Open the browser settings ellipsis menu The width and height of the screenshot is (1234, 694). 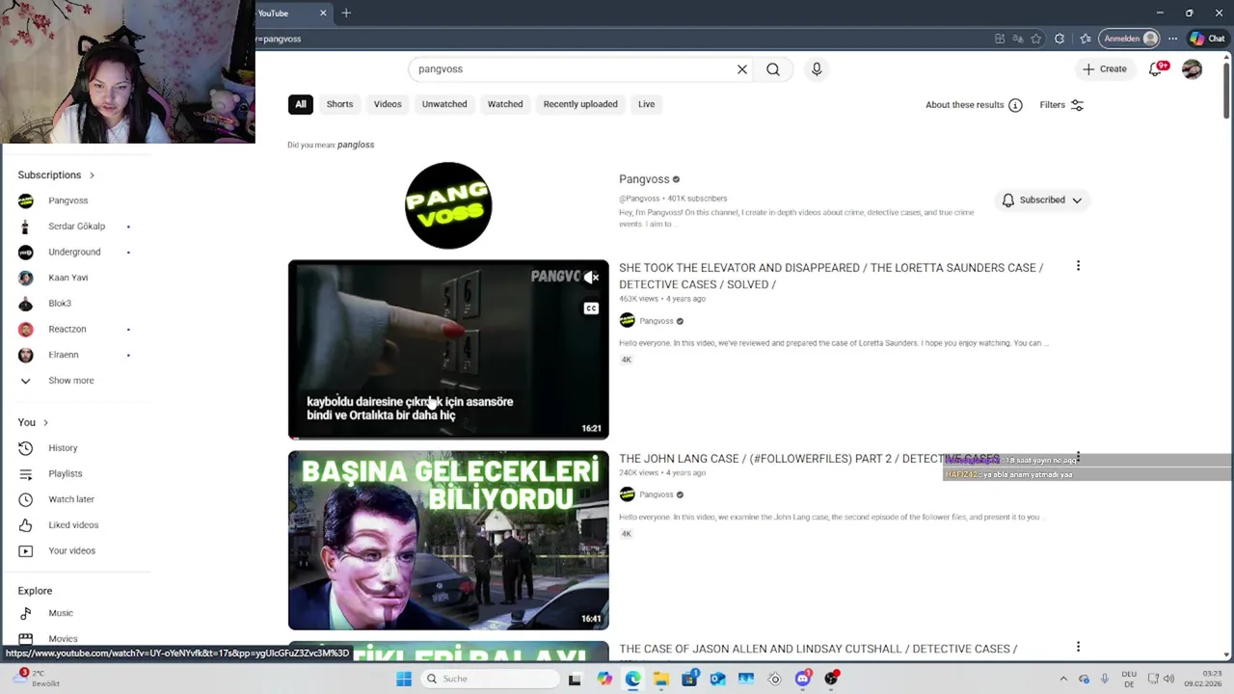pos(1173,39)
